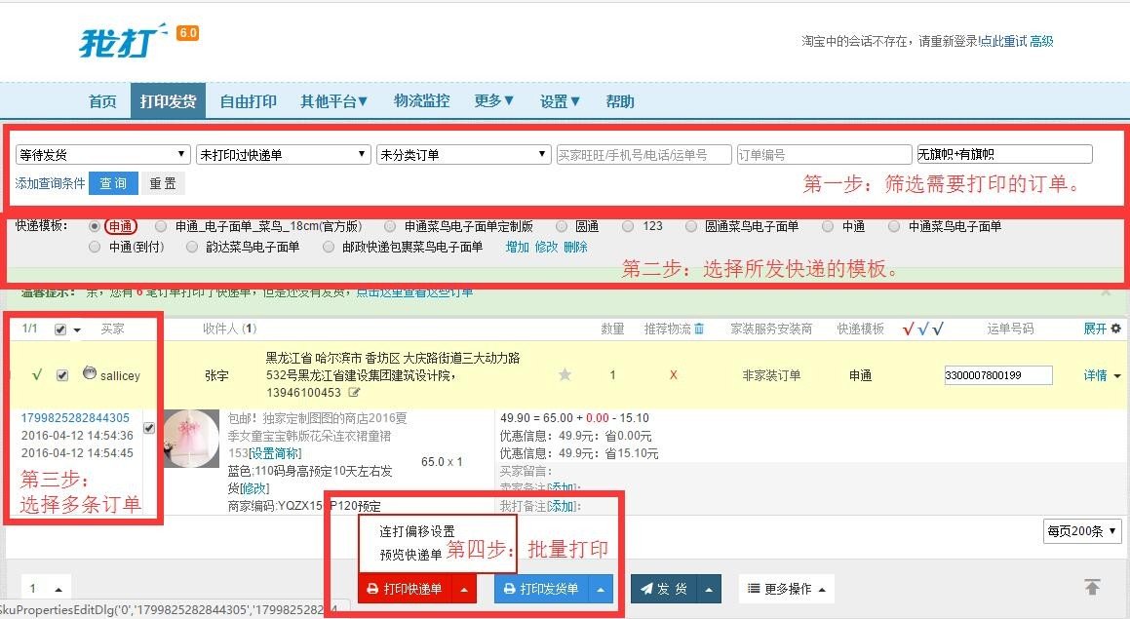The width and height of the screenshot is (1130, 619).
Task: Uncheck the order row checkbox next to sallicey
Action: tap(61, 374)
